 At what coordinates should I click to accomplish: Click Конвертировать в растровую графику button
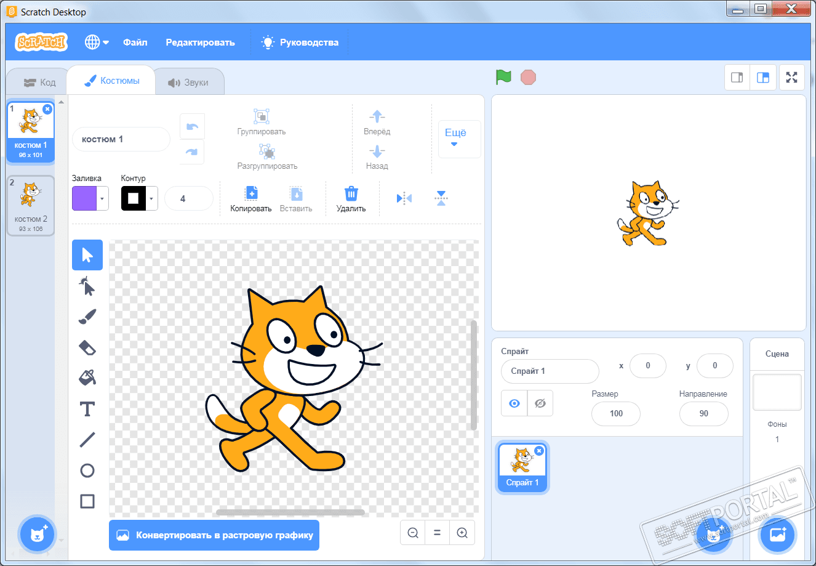[x=214, y=535]
